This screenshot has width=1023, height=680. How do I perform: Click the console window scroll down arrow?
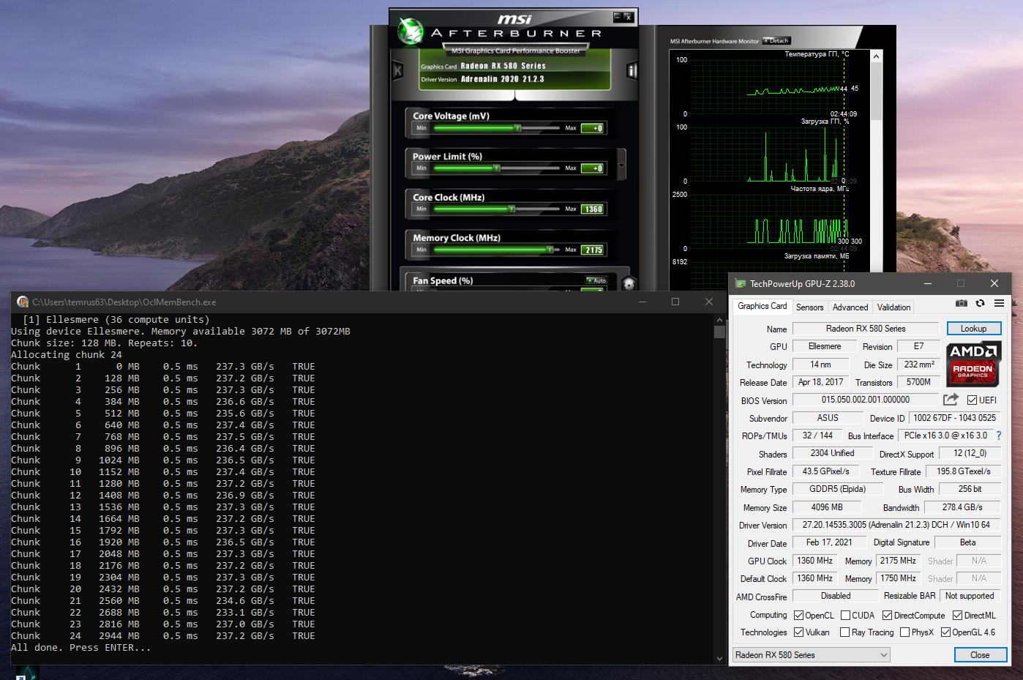[719, 659]
